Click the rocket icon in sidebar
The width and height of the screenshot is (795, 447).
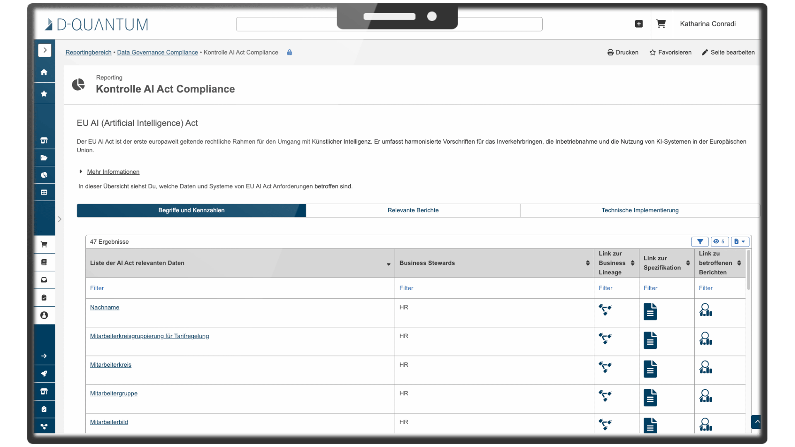tap(44, 374)
